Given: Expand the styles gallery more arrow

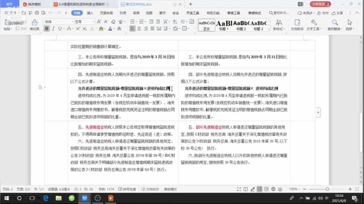Looking at the screenshot, I should 268,29.
